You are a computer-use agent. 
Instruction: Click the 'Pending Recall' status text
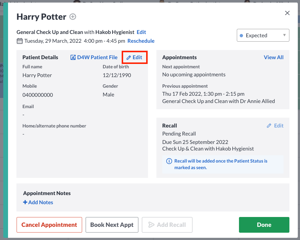(x=179, y=134)
